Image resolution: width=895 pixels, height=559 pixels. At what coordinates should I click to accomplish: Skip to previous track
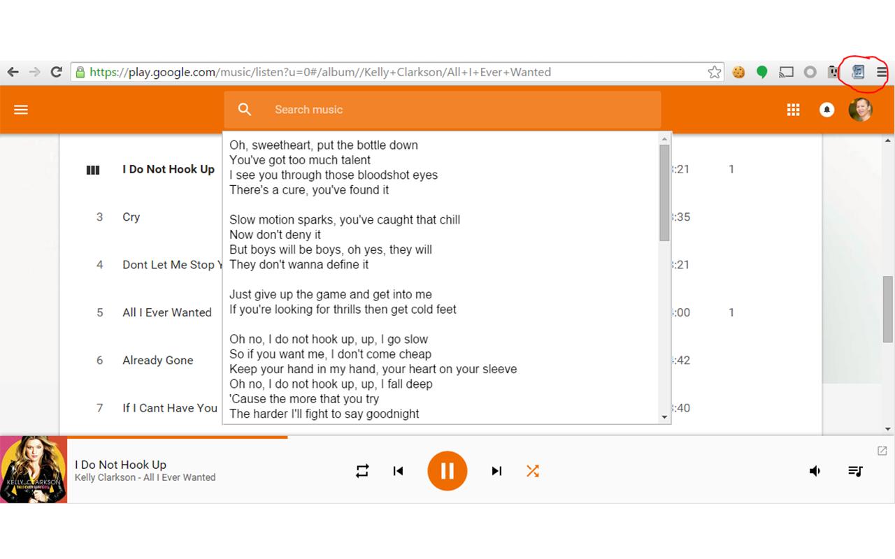click(x=398, y=471)
